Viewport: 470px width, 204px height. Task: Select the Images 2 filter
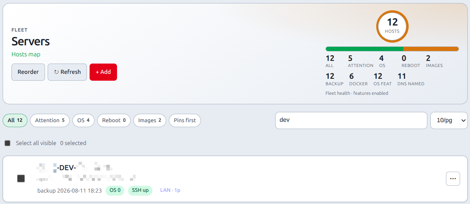pos(150,120)
